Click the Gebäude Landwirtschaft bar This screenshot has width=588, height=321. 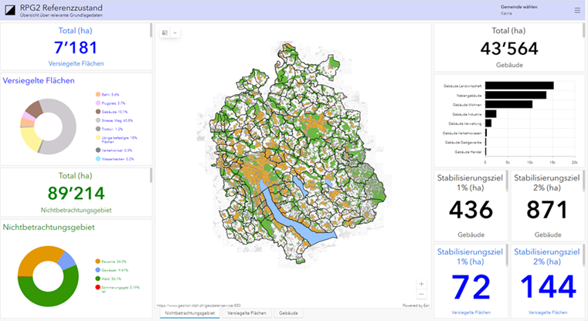[x=519, y=86]
